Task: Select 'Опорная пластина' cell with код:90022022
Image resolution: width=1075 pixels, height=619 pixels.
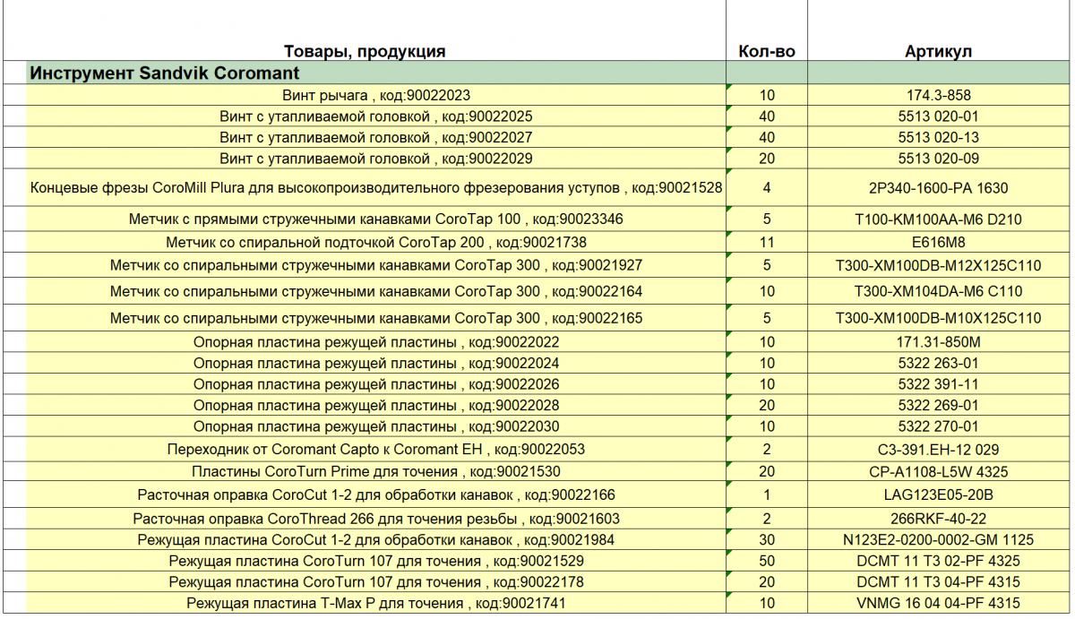Action: [x=375, y=342]
